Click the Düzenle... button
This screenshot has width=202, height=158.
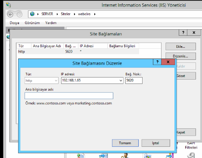click(x=180, y=56)
